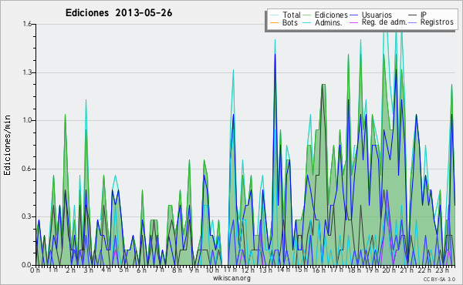
Task: Click the y-axis value 1.3
Action: 27,72
